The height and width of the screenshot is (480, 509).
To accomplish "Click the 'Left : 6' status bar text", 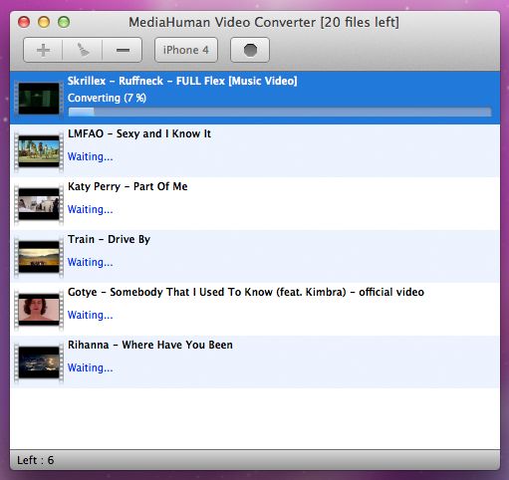I will [36, 460].
